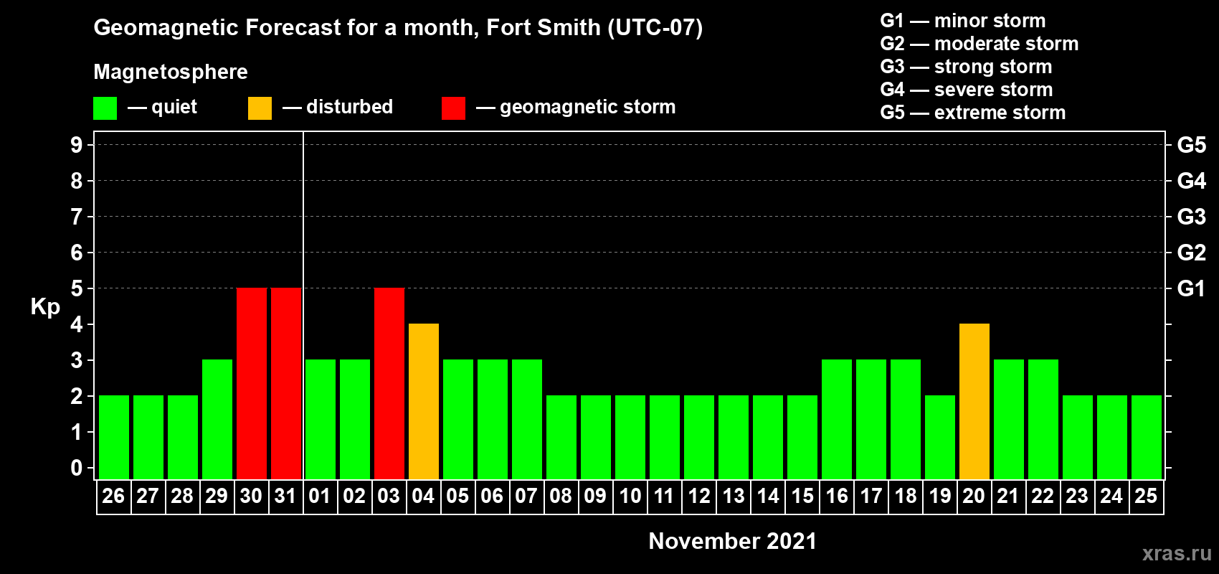The height and width of the screenshot is (574, 1219).
Task: Select the green bar for day 25
Action: pos(1147,437)
